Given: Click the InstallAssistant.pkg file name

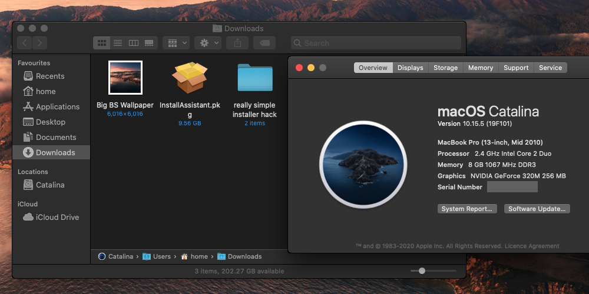Looking at the screenshot, I should tap(190, 110).
